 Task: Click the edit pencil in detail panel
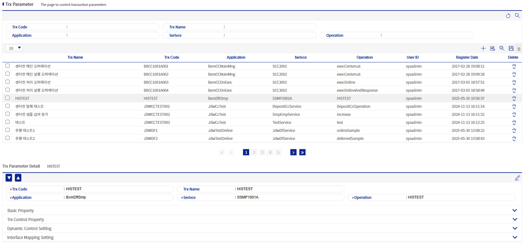tap(517, 178)
